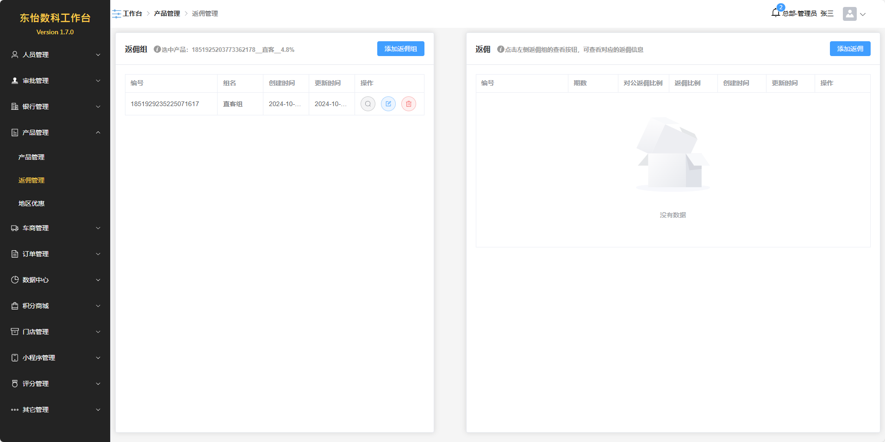
Task: Click the workbench sliders icon in breadcrumb
Action: tap(117, 14)
